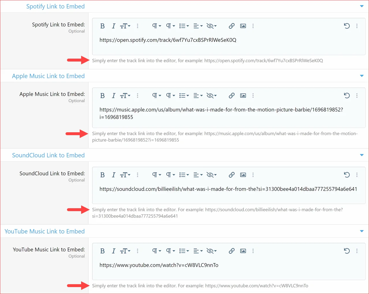The height and width of the screenshot is (294, 369).
Task: Open text size dropdown in YouTube Music editor
Action: 125,251
